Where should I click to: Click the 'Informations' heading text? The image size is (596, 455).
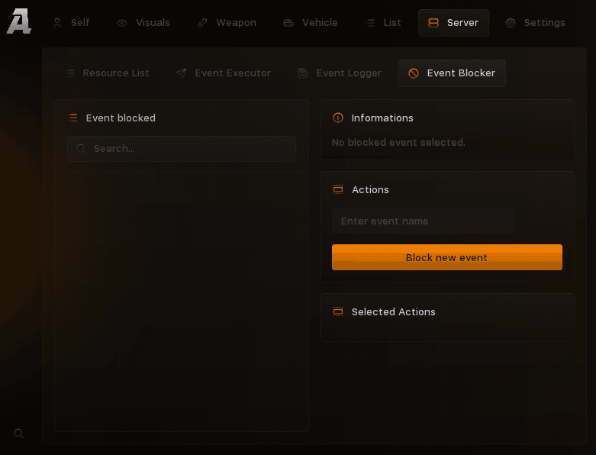coord(382,118)
